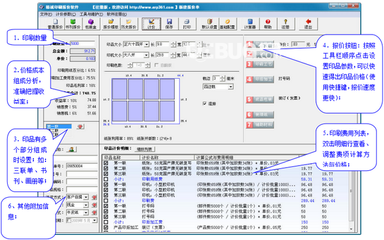Open 基础配置 (basic config) toolbar icon

pyautogui.click(x=227, y=24)
